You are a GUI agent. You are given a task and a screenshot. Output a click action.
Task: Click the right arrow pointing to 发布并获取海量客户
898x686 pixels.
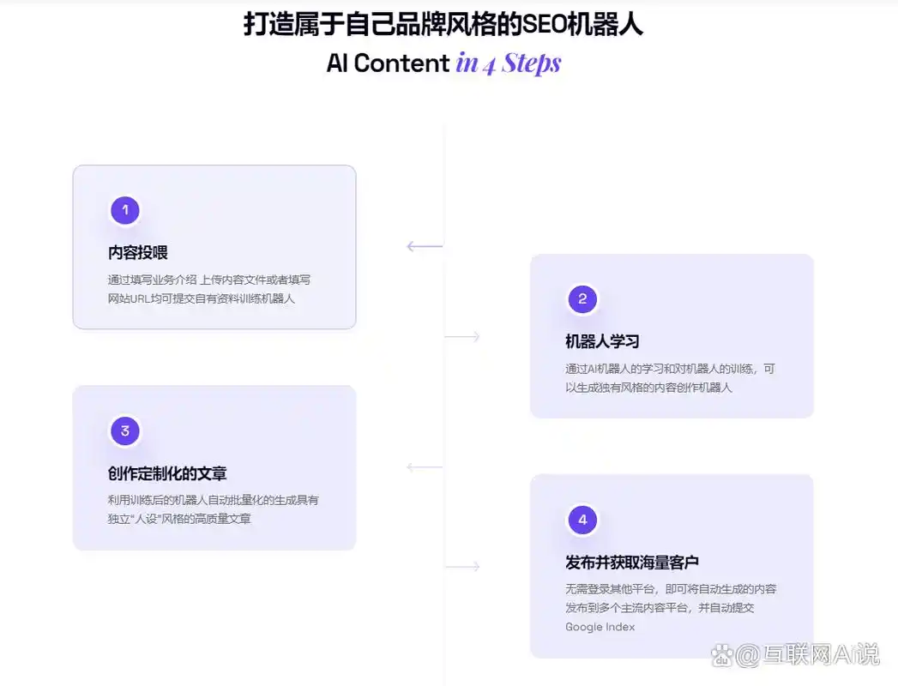(x=463, y=565)
